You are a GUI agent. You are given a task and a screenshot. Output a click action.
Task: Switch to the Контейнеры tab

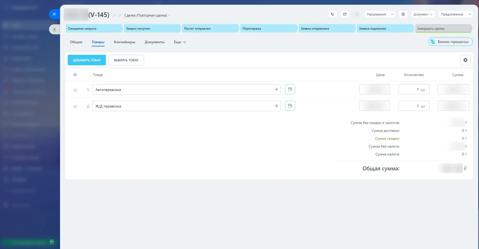point(125,42)
